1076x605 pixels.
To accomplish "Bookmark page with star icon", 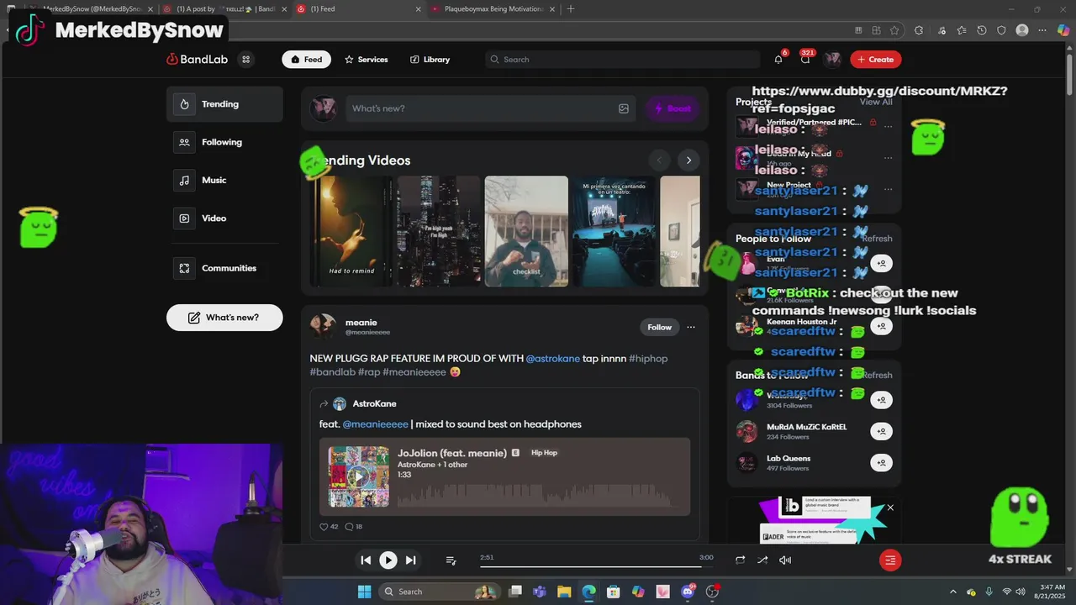I will coord(895,30).
